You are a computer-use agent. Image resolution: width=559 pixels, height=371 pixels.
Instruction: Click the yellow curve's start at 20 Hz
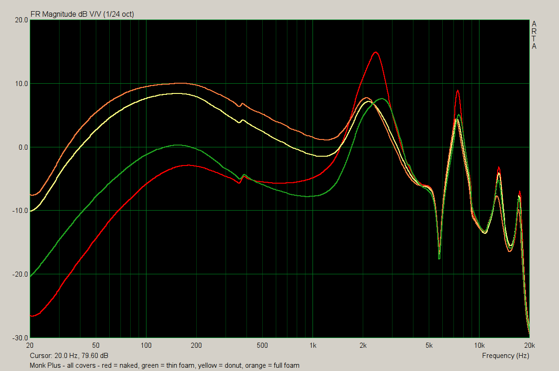[x=31, y=211]
